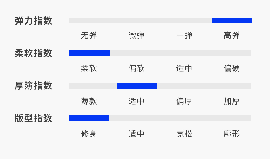This screenshot has height=159, width=270.
Task: Click the 廓形 fit label
Action: [x=232, y=134]
